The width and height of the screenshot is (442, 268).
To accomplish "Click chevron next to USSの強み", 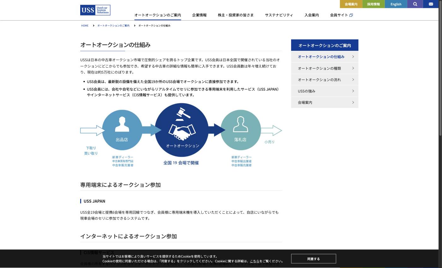I will 353,91.
